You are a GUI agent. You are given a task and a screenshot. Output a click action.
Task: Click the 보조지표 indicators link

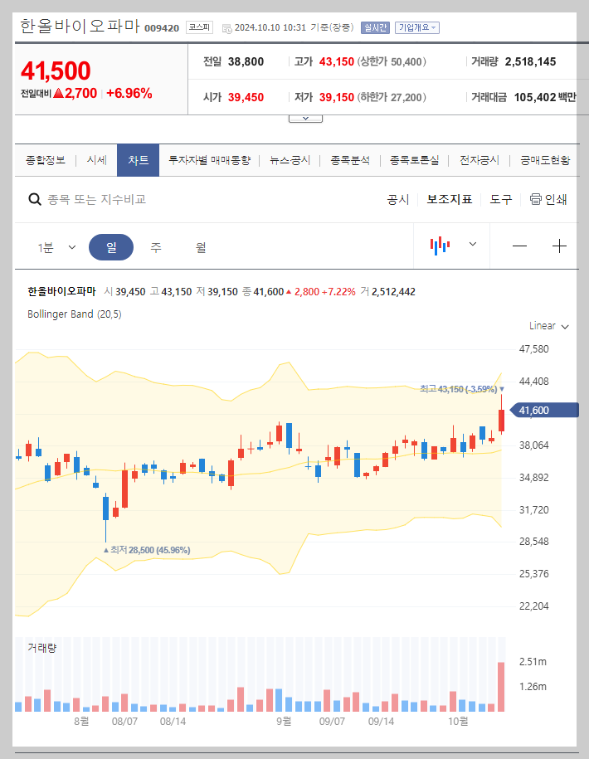pos(447,199)
